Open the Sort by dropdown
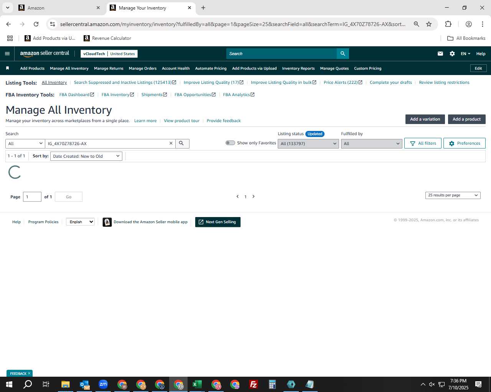The height and width of the screenshot is (392, 491). click(86, 156)
